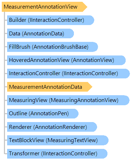Click the rounded end of Outline node
The image size is (136, 160).
pyautogui.click(x=76, y=113)
